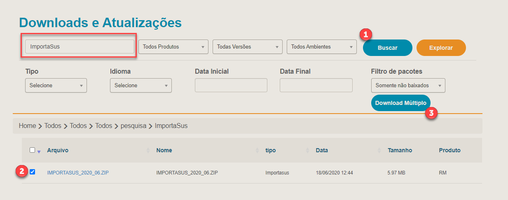The image size is (508, 200).
Task: Click the Explorar button
Action: click(441, 48)
